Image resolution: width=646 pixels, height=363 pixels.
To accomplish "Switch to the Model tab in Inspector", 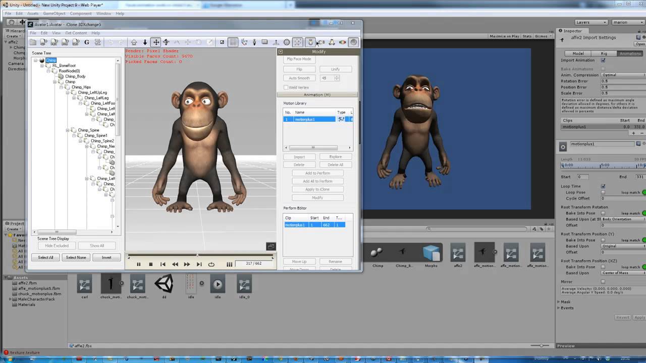I will point(578,53).
